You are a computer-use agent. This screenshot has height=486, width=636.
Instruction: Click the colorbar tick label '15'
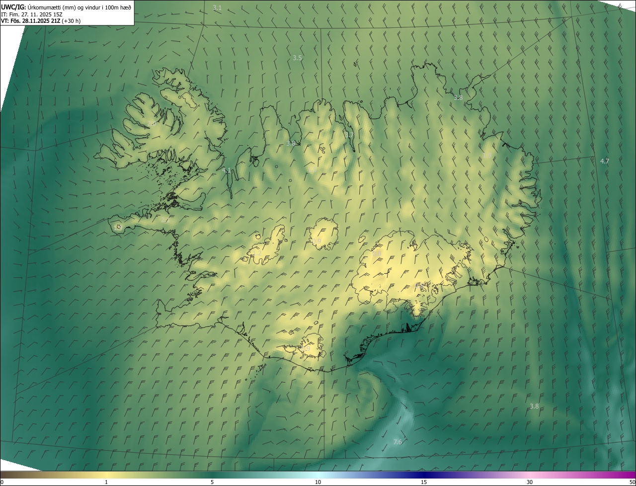(x=424, y=482)
